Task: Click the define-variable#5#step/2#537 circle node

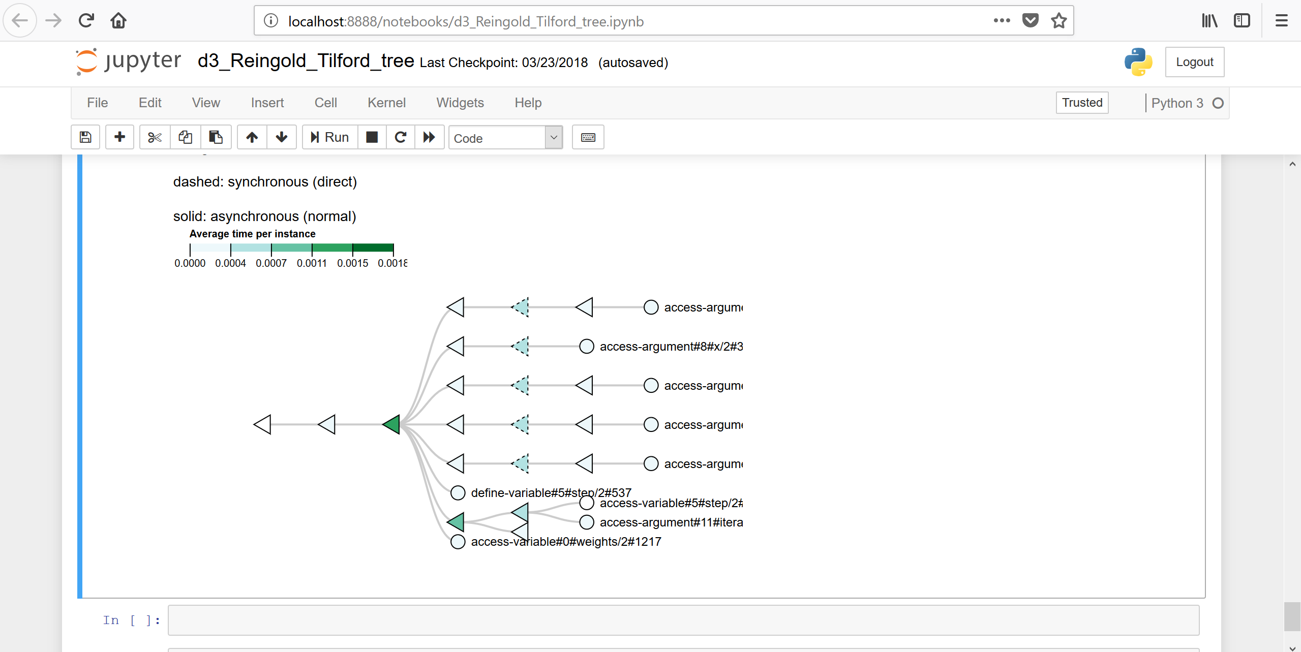Action: (458, 493)
